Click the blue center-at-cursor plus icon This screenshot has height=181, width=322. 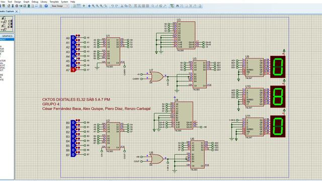89,6
